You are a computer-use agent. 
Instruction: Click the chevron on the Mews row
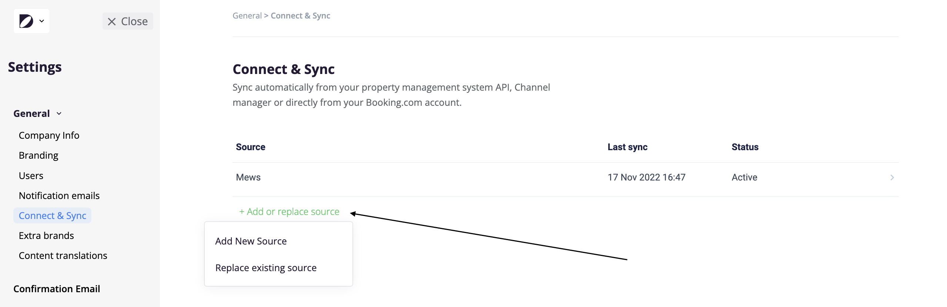[x=892, y=178]
